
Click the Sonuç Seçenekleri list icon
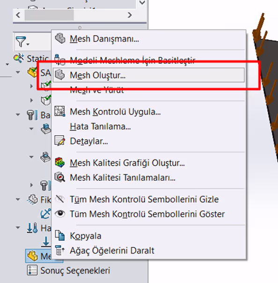click(32, 270)
